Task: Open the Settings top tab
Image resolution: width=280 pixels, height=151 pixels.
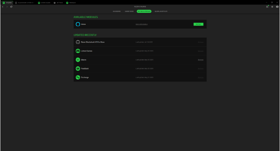Action: 58,3
